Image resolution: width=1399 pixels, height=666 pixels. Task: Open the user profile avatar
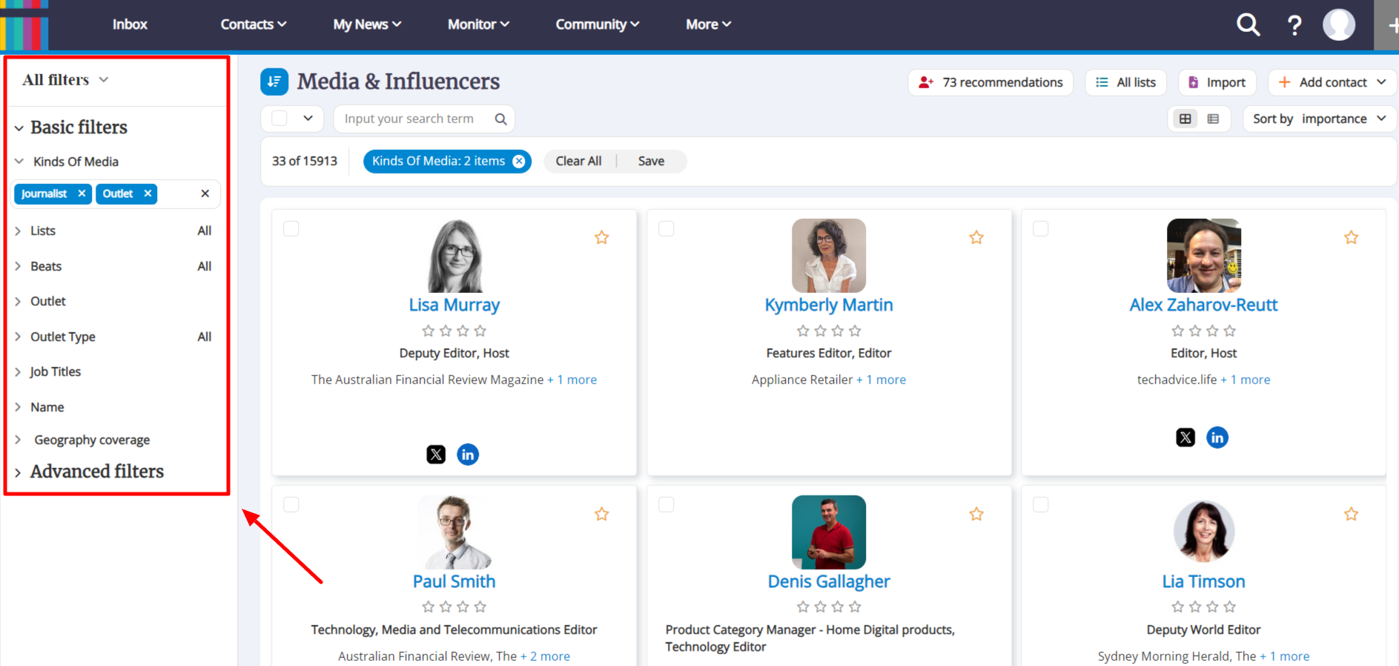pyautogui.click(x=1338, y=25)
